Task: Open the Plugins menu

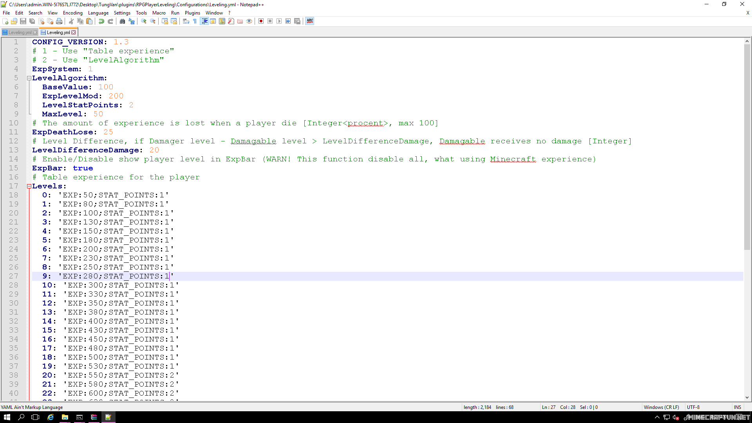Action: pyautogui.click(x=192, y=13)
